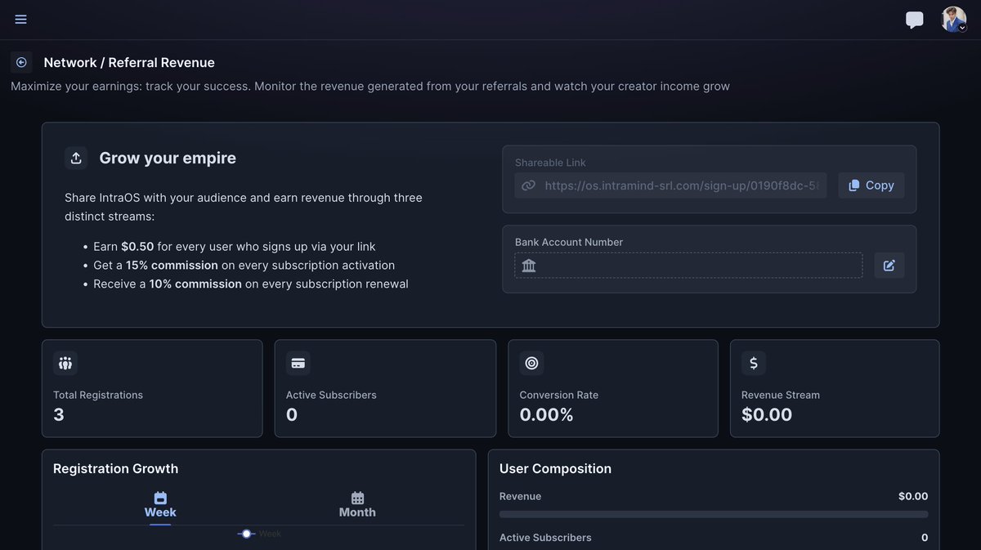
Task: Click the Total Registrations value 3
Action: (59, 414)
